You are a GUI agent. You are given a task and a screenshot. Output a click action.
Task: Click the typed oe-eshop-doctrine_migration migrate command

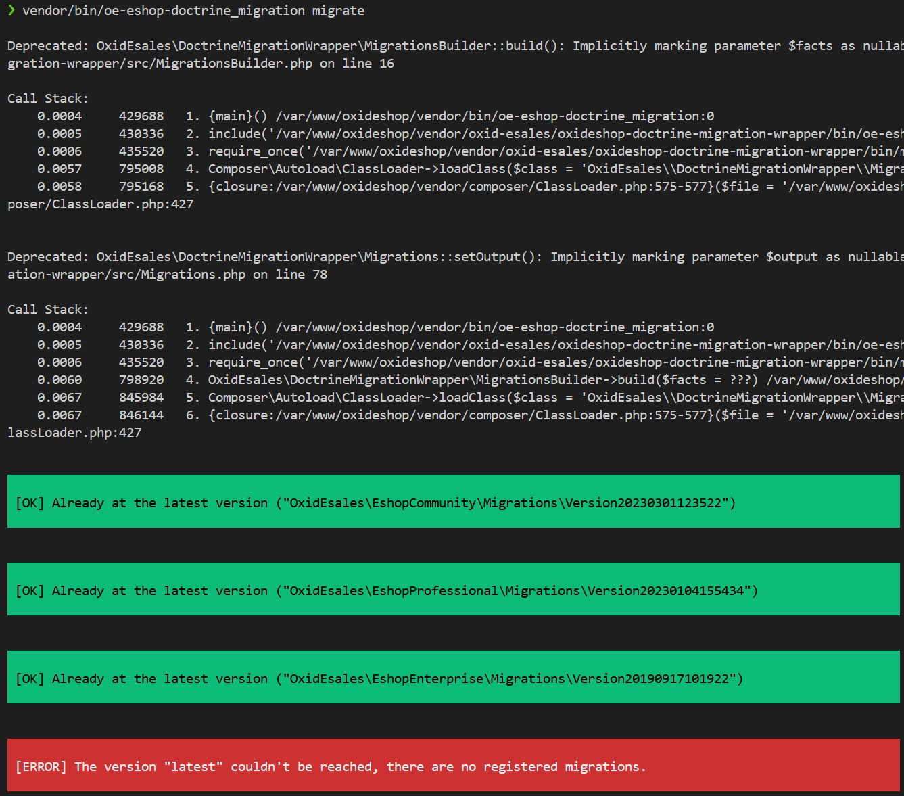point(193,11)
